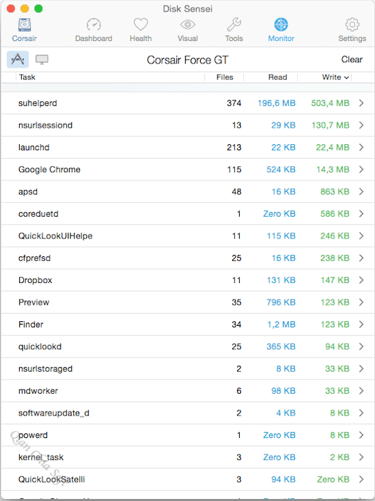Open the Tools wrench icon

(234, 25)
